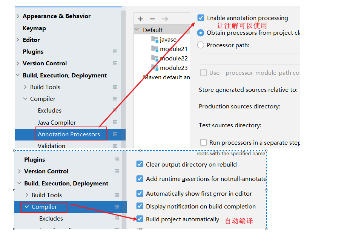Expand Build Tools chevron, Compiler-selected window
This screenshot has height=247, width=347.
pyautogui.click(x=27, y=195)
